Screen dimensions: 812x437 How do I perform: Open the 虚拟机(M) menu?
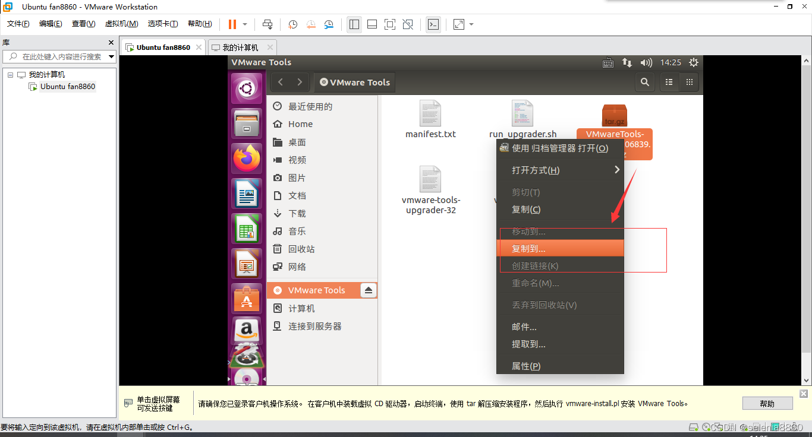click(x=121, y=24)
